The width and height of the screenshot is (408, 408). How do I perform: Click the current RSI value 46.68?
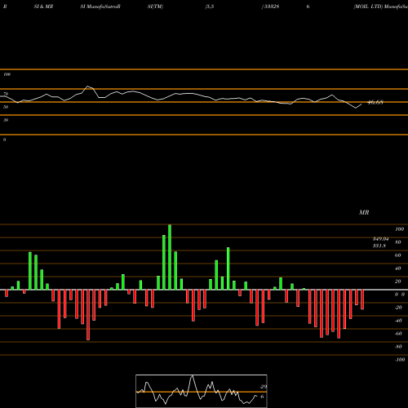pyautogui.click(x=375, y=102)
